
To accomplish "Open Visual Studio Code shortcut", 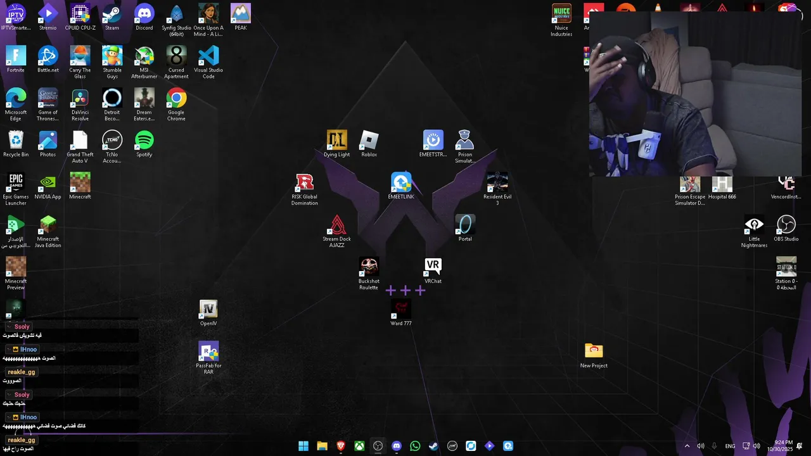I will tap(208, 63).
